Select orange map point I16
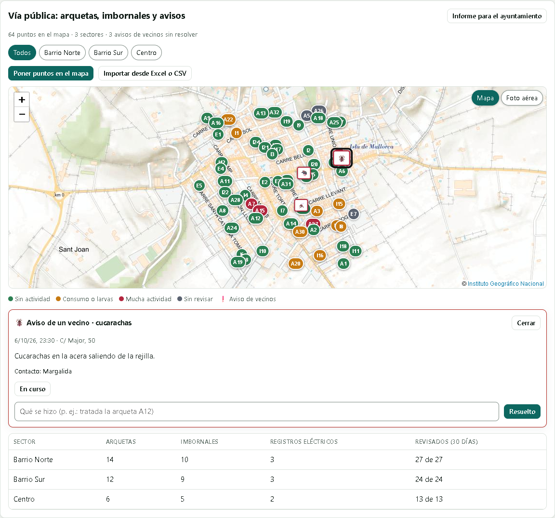Screen dimensions: 555x518 click(319, 255)
